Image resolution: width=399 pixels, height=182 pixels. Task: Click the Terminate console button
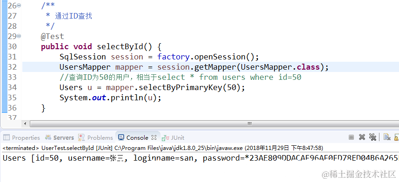point(351,137)
